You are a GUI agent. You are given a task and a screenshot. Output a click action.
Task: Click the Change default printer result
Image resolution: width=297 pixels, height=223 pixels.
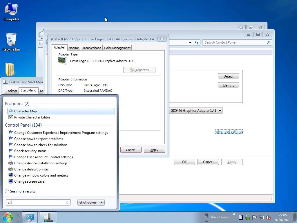[x=61, y=169]
